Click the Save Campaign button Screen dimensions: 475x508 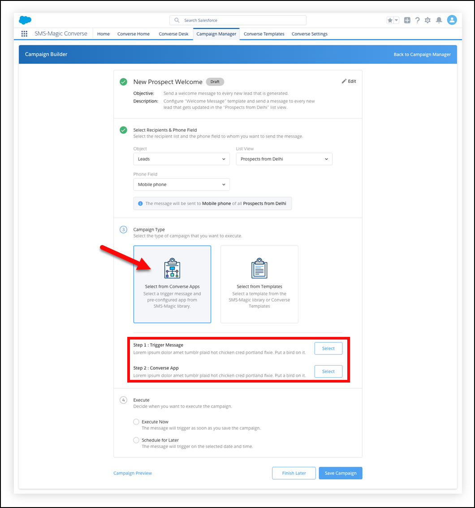tap(341, 473)
